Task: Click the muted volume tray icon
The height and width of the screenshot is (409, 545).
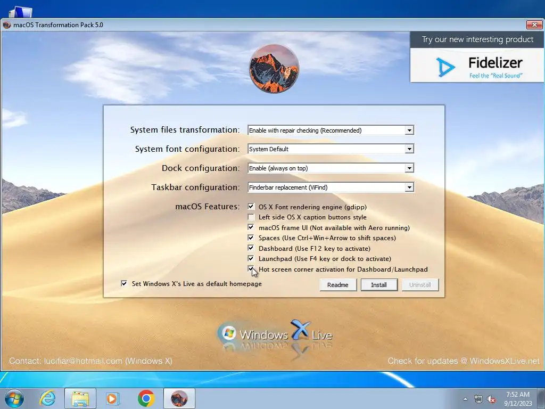Action: click(x=491, y=399)
